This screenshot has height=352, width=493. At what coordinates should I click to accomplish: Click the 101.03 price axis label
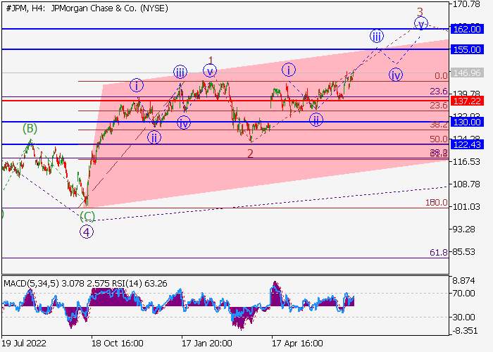[466, 207]
